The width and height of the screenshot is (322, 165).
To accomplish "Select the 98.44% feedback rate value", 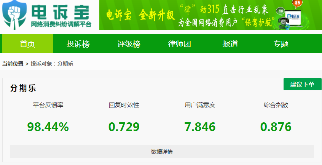I will (48, 127).
